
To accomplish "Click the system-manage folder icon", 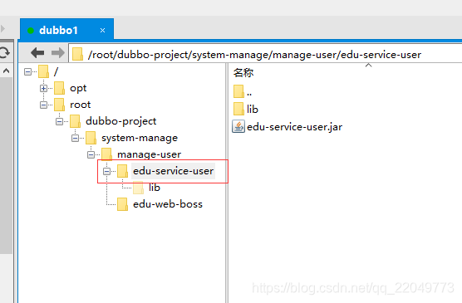I will 91,138.
